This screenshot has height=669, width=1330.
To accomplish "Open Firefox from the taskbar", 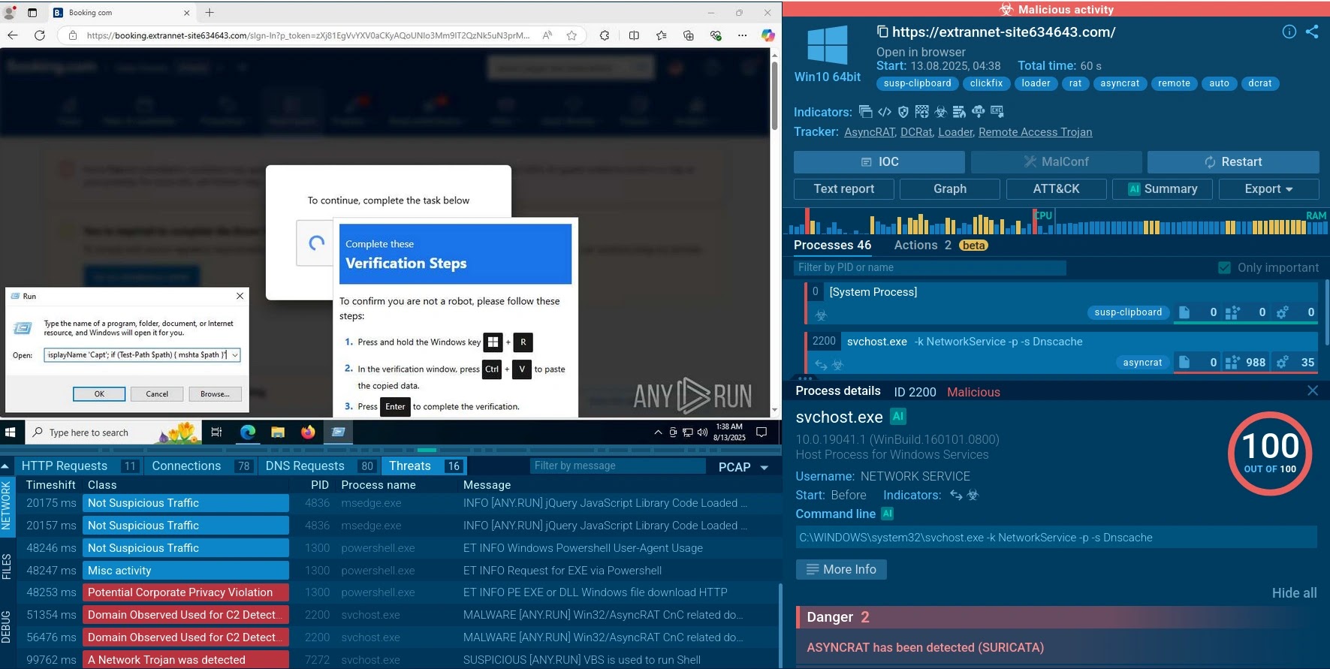I will click(308, 432).
